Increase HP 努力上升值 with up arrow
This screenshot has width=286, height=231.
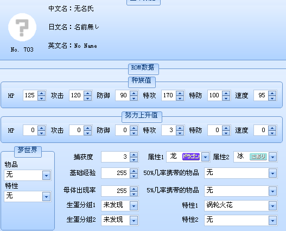click(42, 128)
